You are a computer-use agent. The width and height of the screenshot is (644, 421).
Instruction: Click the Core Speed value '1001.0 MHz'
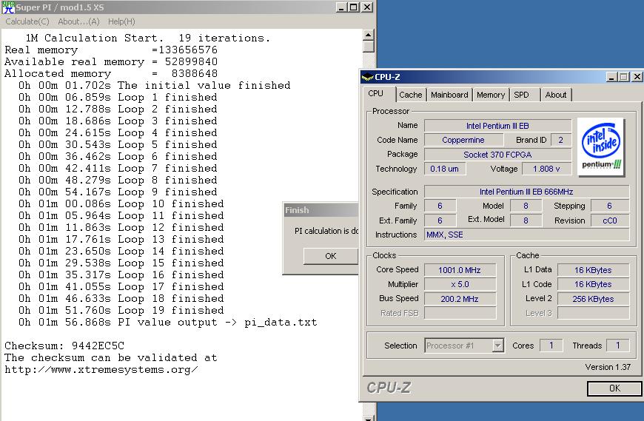point(460,270)
